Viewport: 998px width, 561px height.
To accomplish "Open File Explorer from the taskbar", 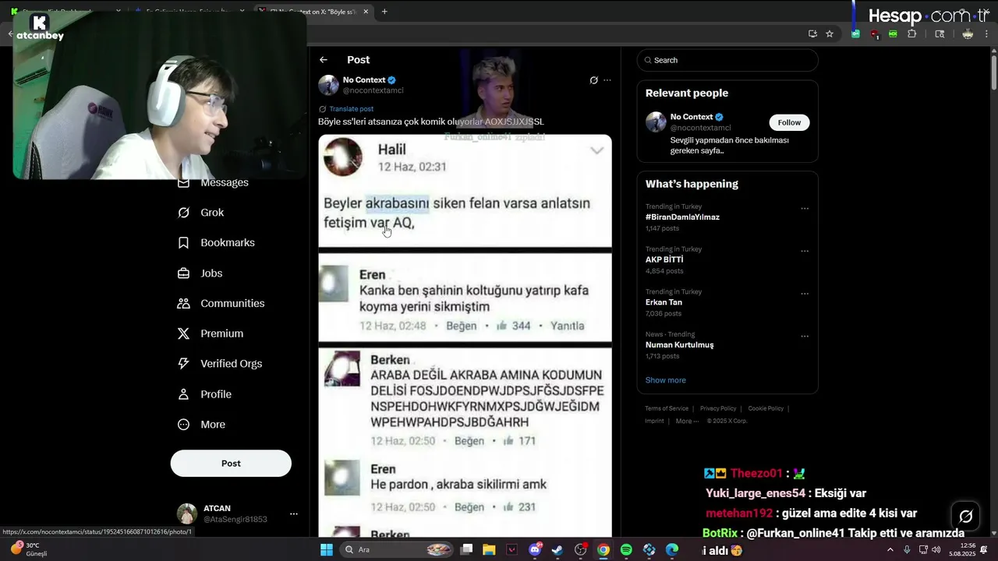I will click(x=489, y=550).
